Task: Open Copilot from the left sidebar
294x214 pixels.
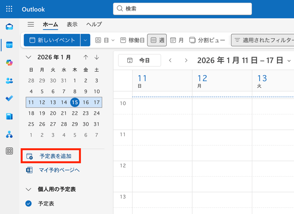Action: [9, 63]
